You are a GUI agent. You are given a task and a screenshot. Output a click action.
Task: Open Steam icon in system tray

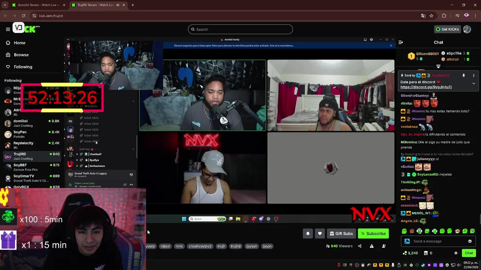[x=423, y=265]
